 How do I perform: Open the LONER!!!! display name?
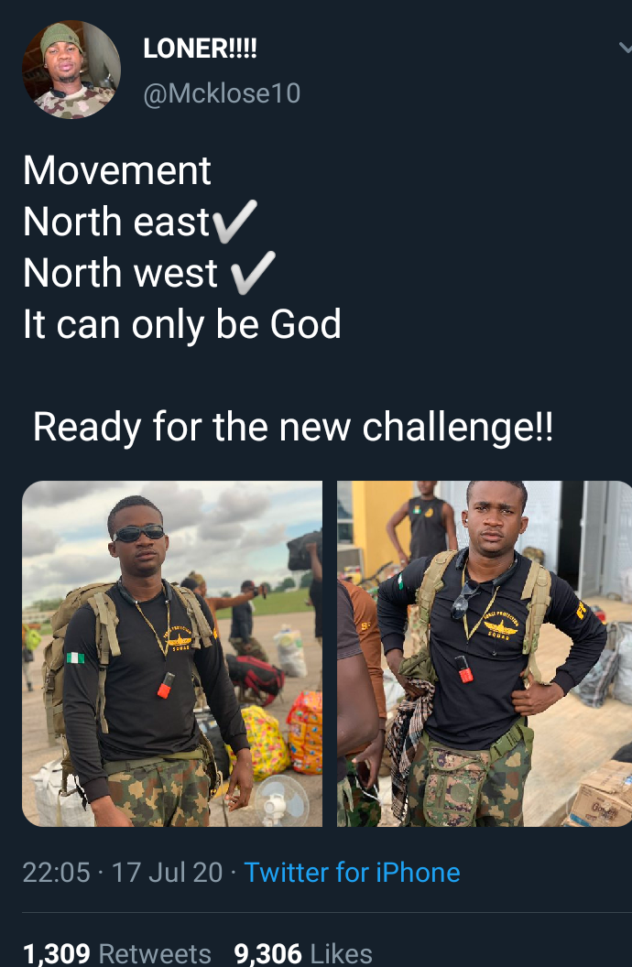pyautogui.click(x=200, y=49)
